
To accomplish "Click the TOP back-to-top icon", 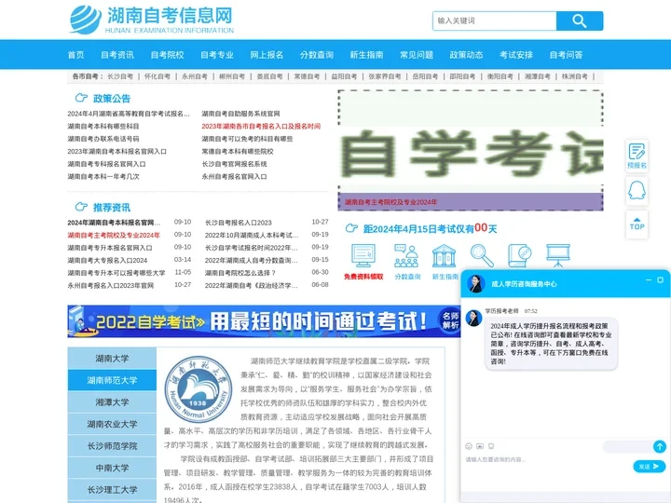I will coord(637,224).
